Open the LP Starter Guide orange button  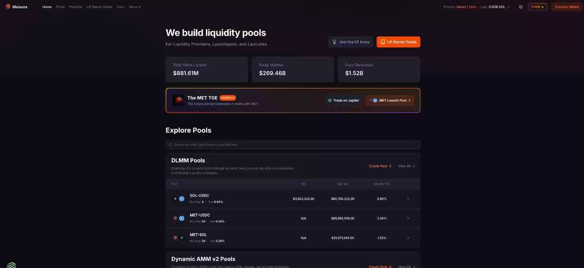click(x=398, y=42)
